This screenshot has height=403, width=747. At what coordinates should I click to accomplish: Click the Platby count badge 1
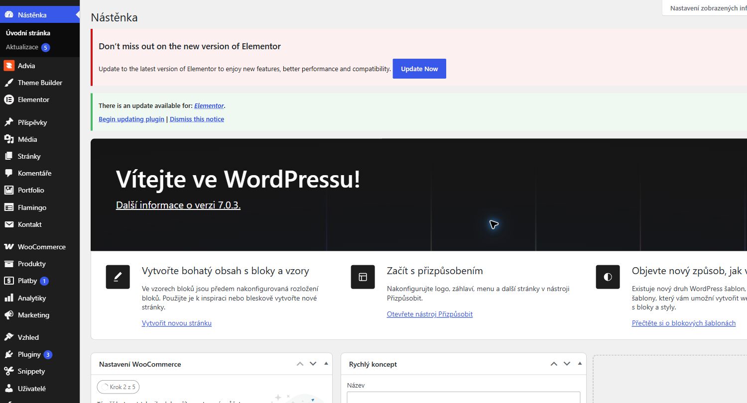[x=44, y=281]
